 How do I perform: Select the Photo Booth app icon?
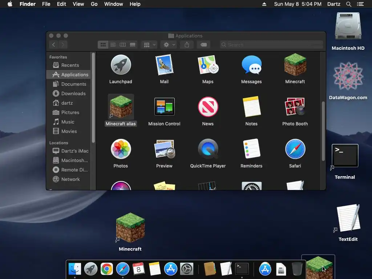pyautogui.click(x=295, y=107)
